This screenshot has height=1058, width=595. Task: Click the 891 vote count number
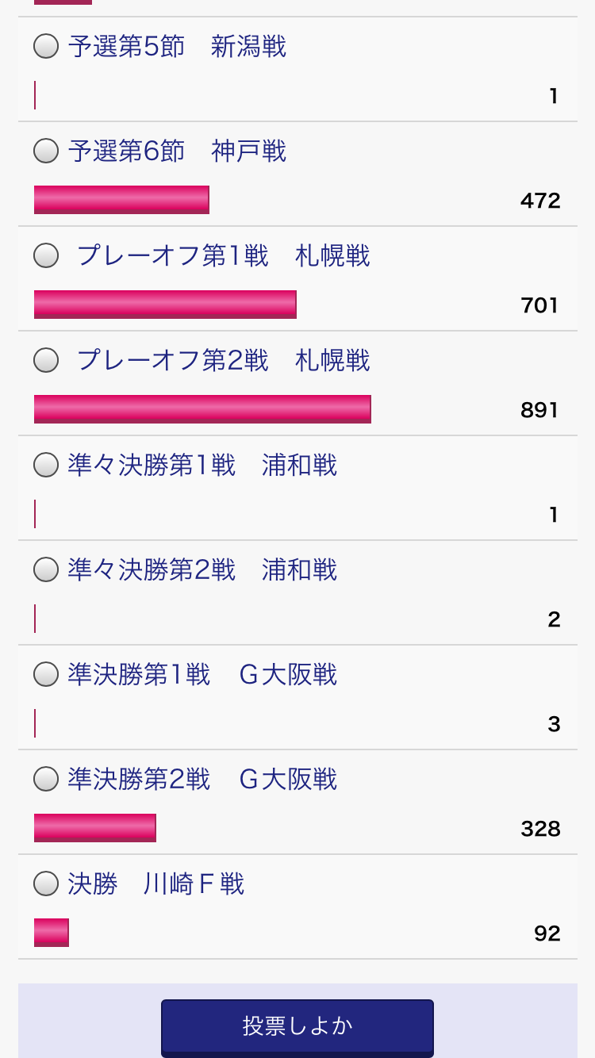pos(539,410)
